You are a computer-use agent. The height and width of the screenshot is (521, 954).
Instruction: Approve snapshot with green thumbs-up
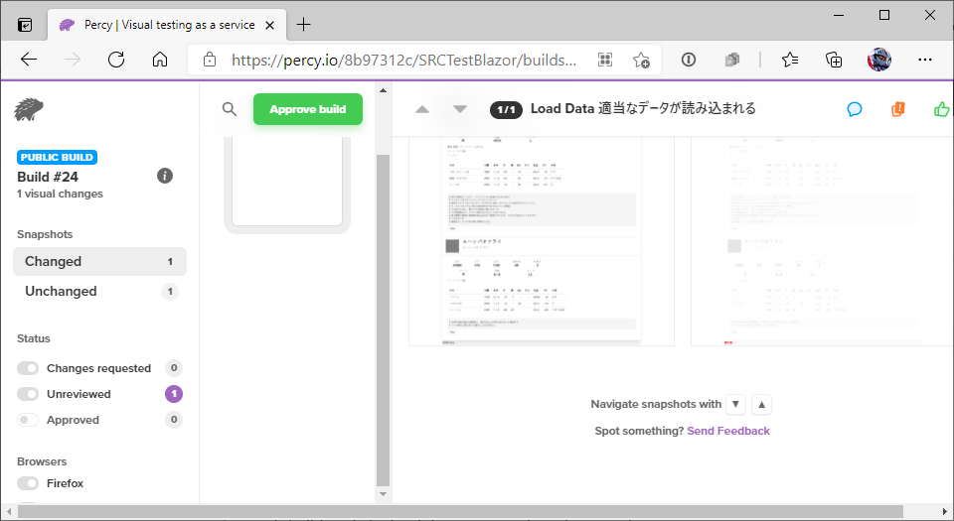coord(941,109)
